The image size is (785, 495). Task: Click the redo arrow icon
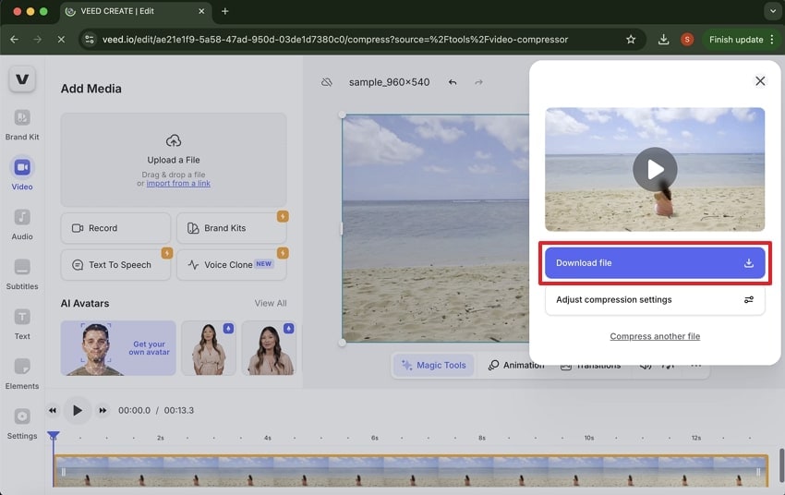(x=478, y=82)
